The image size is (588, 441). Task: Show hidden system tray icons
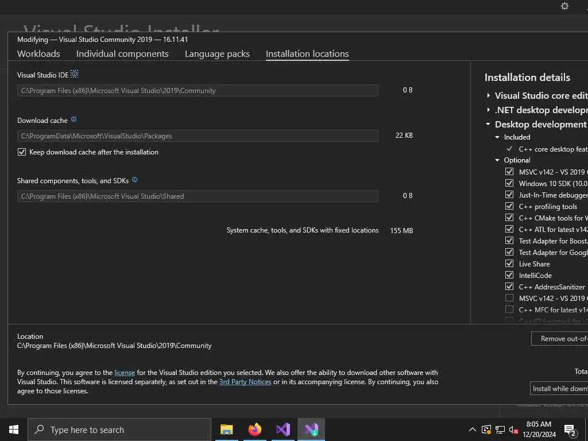473,430
